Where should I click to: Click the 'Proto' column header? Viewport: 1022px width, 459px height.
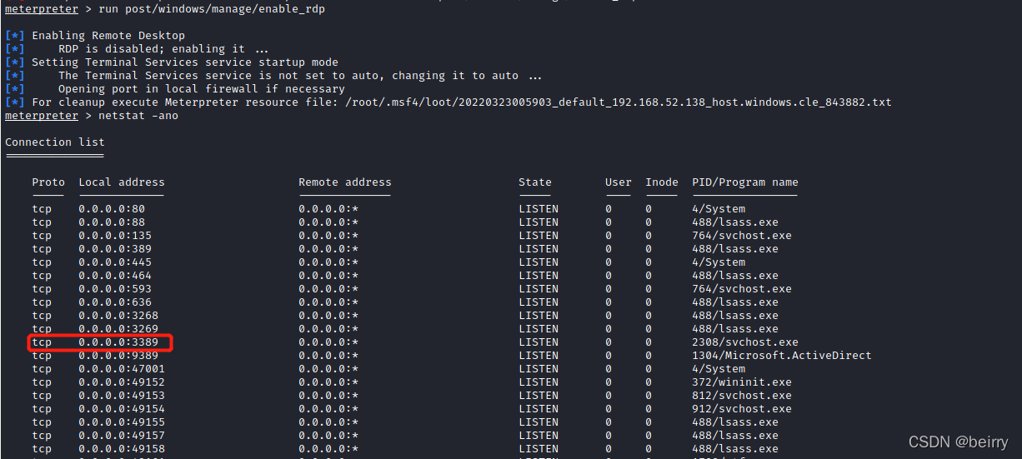tap(48, 182)
